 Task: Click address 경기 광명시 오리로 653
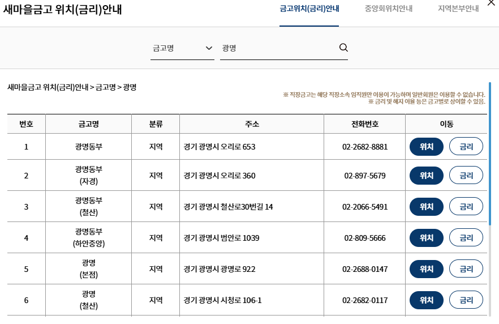coord(220,147)
